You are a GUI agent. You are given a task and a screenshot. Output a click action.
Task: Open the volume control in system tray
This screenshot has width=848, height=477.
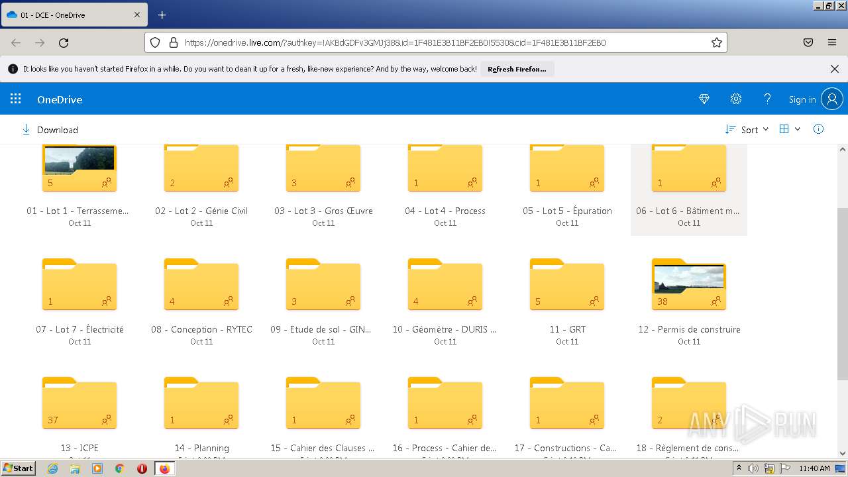754,468
